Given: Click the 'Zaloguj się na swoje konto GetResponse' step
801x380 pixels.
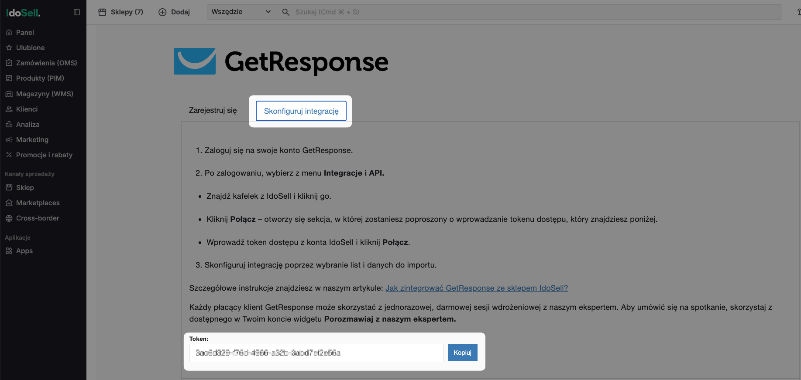Looking at the screenshot, I should 278,150.
